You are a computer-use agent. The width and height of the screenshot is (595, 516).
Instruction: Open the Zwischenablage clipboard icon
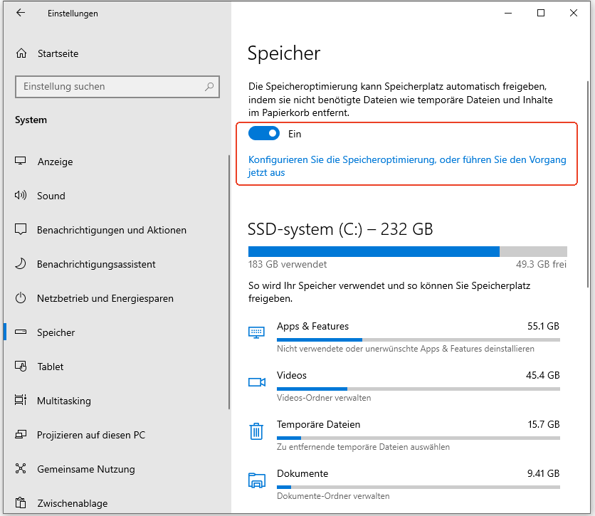click(21, 503)
